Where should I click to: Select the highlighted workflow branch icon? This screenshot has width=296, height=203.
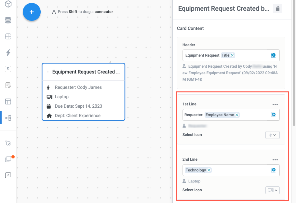coord(7,118)
